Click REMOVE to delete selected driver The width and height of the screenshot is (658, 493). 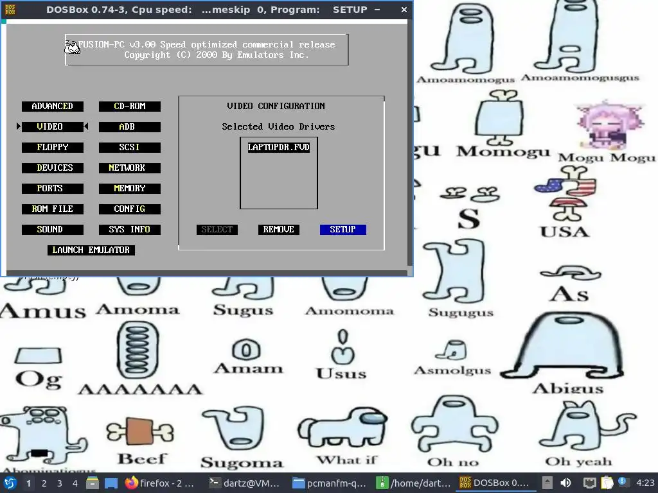pos(279,230)
